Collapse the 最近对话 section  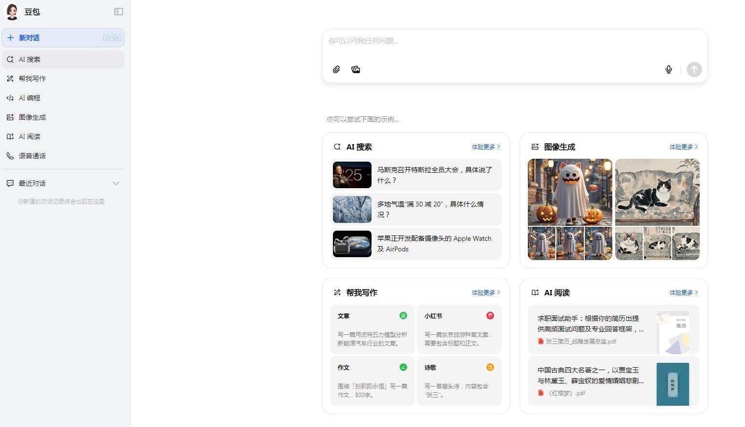click(116, 183)
